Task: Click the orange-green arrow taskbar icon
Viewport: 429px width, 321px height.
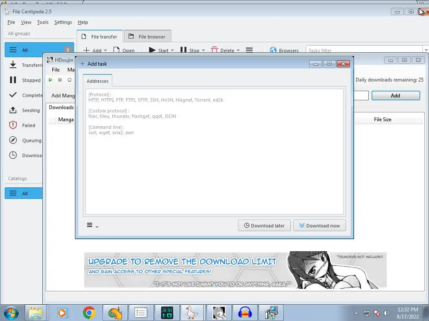Action: (115, 313)
